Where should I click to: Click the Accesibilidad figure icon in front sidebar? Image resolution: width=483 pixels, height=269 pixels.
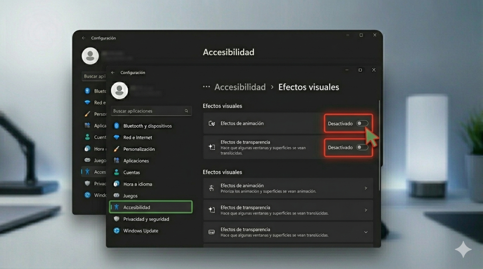(x=117, y=207)
